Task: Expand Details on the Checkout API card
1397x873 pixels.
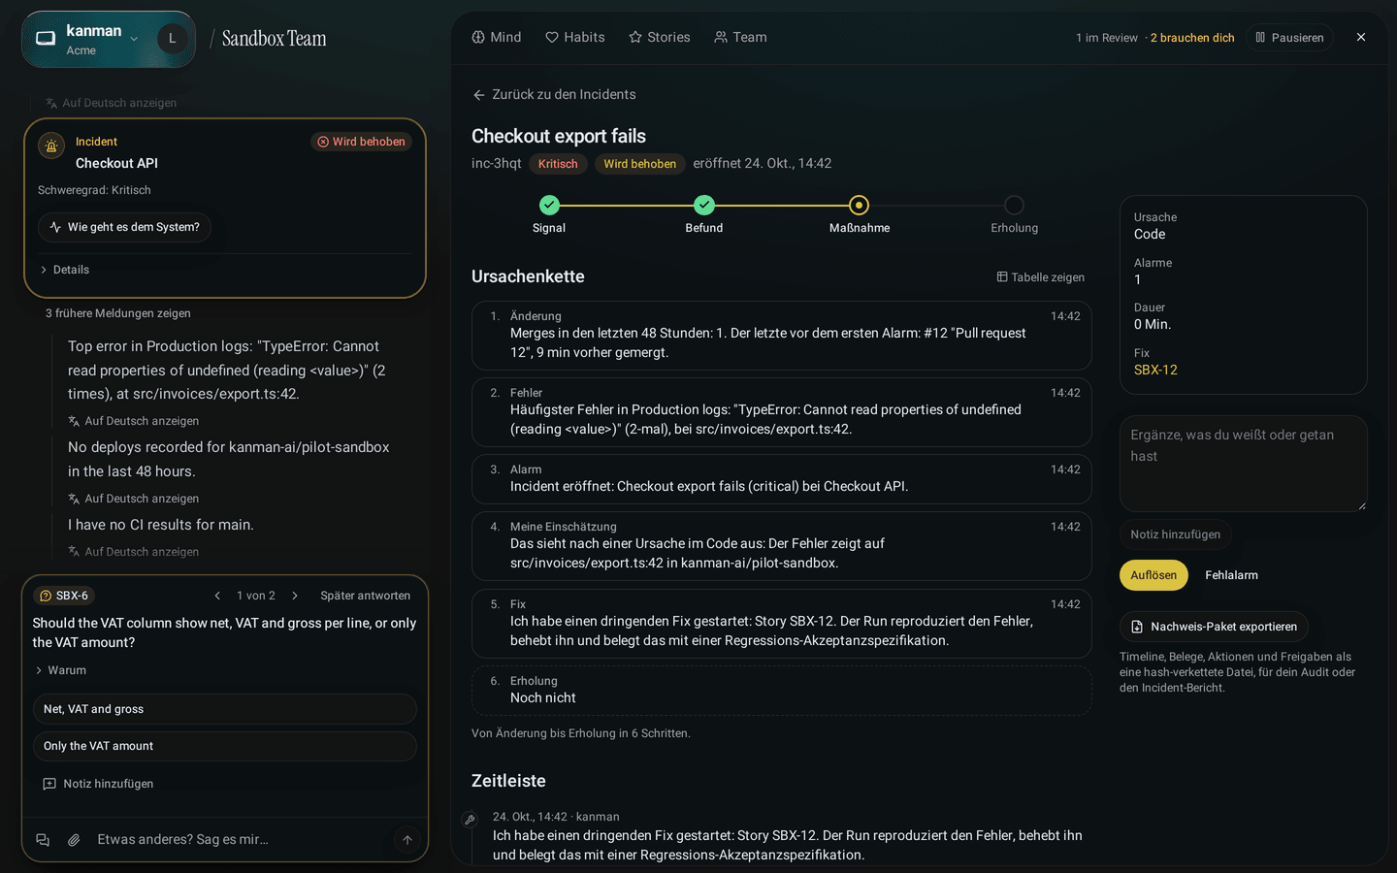Action: [x=64, y=270]
